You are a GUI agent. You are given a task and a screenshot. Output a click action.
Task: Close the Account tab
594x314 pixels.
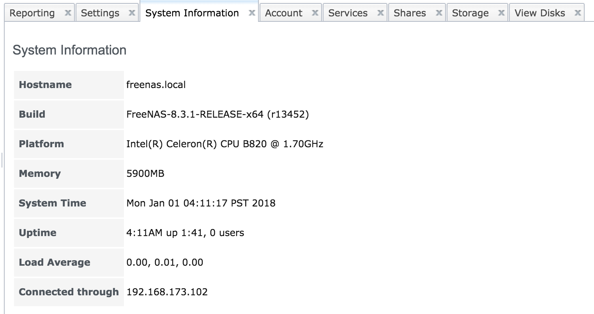point(315,13)
